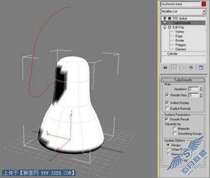The width and height of the screenshot is (210, 178).
Task: Toggle FFD 4x4x4 lightbulb icon
Action: pyautogui.click(x=165, y=18)
